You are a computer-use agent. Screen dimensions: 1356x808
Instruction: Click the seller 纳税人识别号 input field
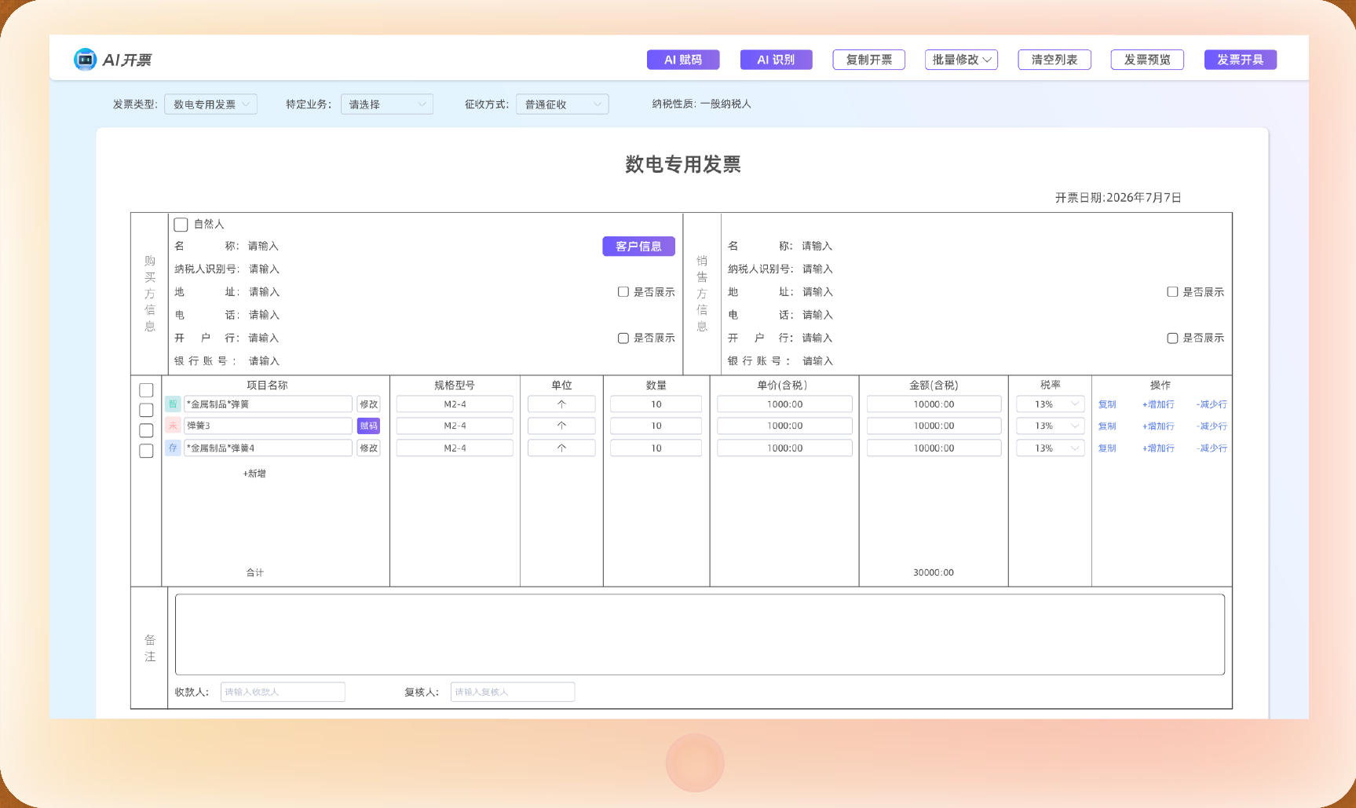tap(817, 269)
